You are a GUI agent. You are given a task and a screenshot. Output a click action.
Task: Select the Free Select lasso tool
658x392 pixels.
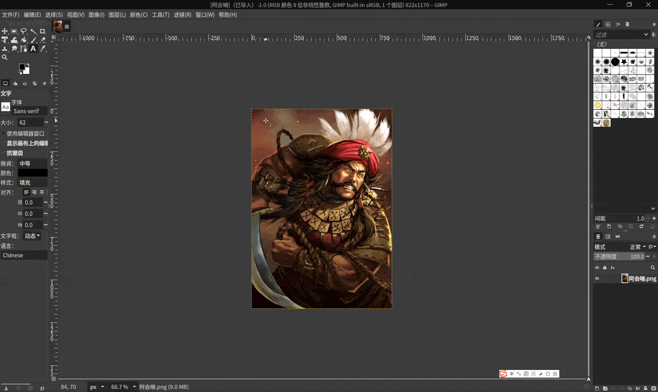tap(24, 31)
